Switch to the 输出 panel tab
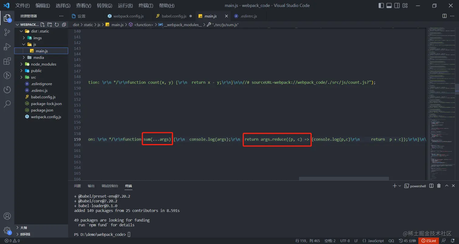 [x=91, y=186]
